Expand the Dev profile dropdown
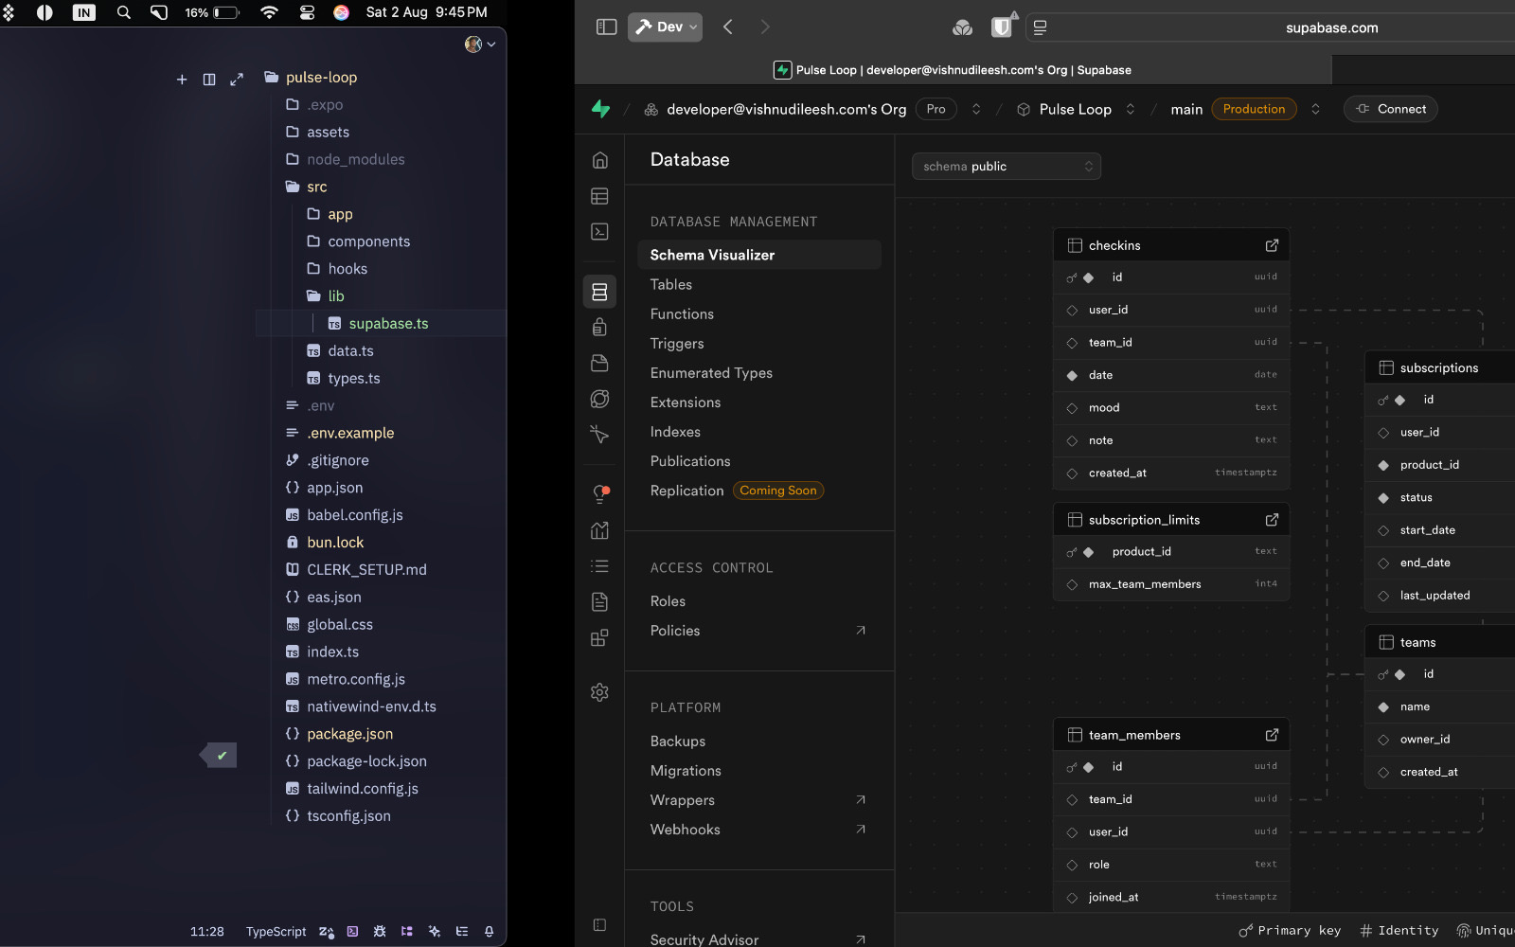 [x=666, y=27]
